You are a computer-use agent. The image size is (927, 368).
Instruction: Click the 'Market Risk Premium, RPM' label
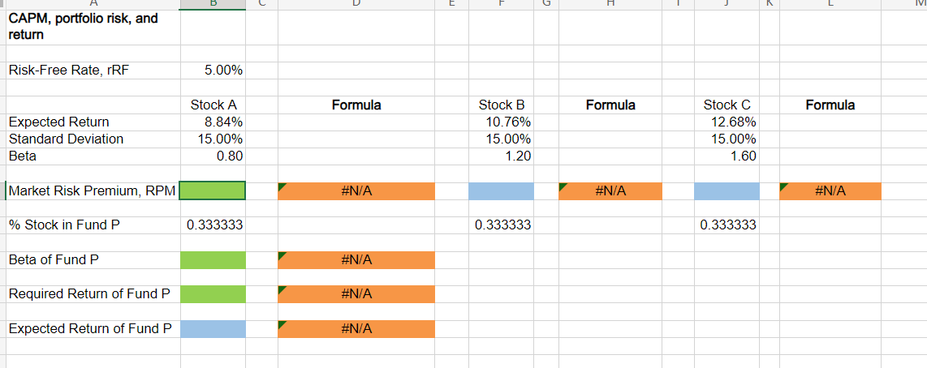93,191
